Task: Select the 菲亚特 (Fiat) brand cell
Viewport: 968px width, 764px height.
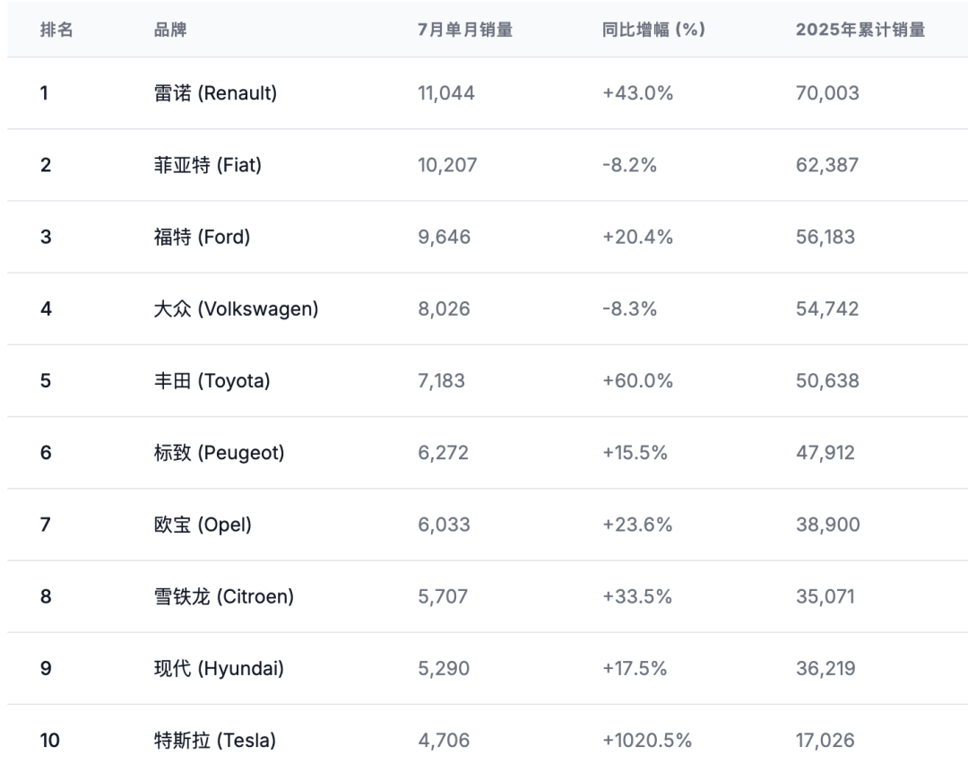Action: [208, 165]
